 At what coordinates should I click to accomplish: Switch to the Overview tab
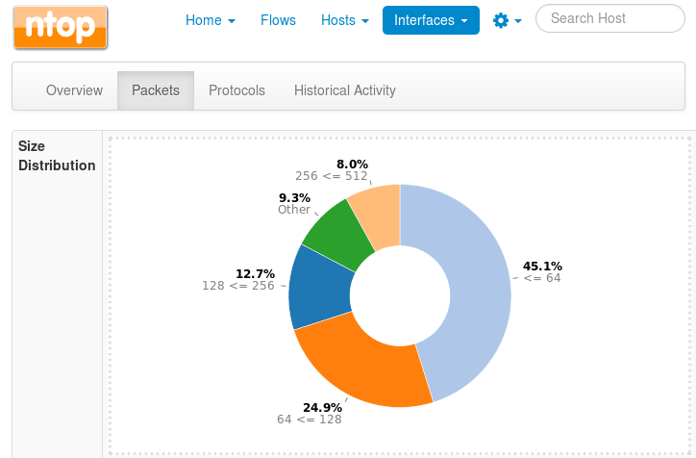74,90
